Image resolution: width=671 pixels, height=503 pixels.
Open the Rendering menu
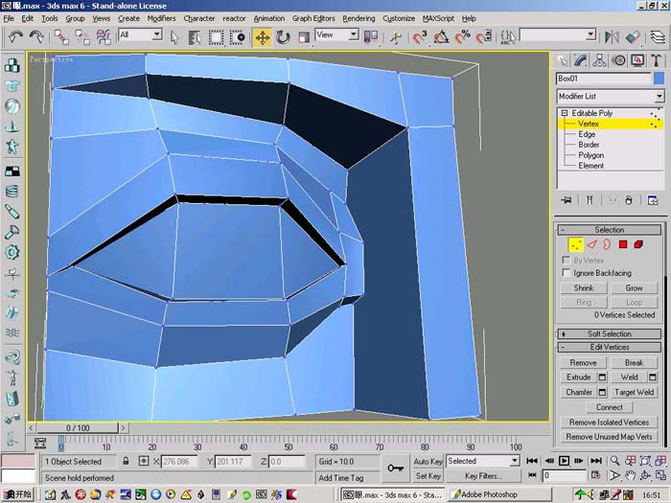click(x=359, y=18)
